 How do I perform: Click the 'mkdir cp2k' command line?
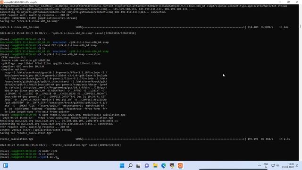point(29,151)
